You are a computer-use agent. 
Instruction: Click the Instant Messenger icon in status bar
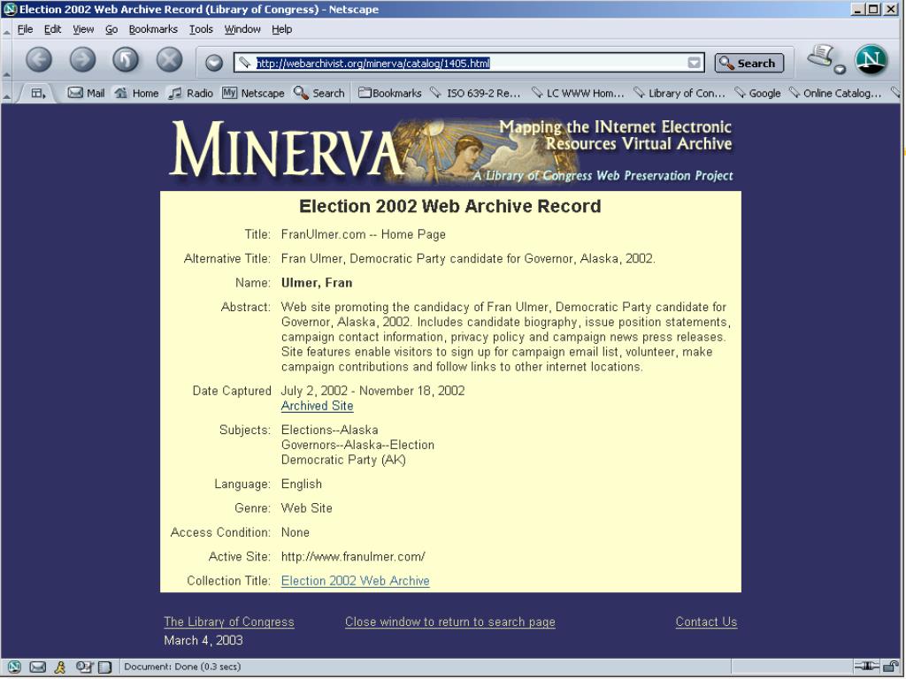(60, 667)
